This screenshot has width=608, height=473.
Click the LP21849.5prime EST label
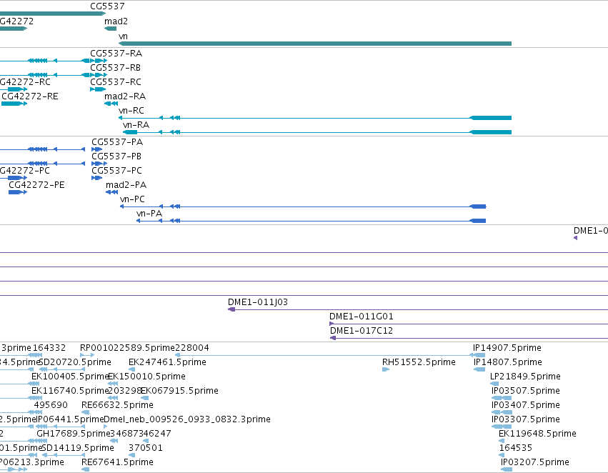(525, 377)
